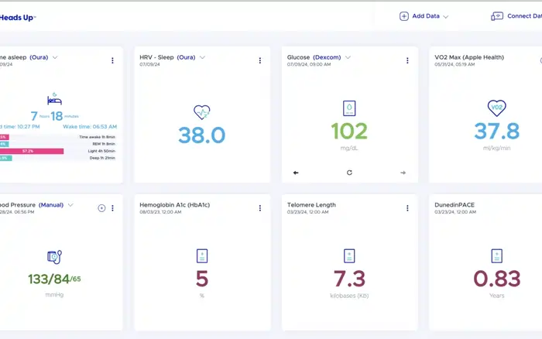Screen dimensions: 542x339
Task: Go to next Glucose reading arrow
Action: coord(403,173)
